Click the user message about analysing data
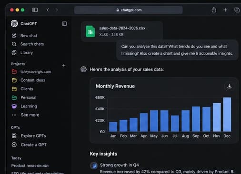Image resolution: width=241 pixels, height=174 pixels. coord(177,50)
